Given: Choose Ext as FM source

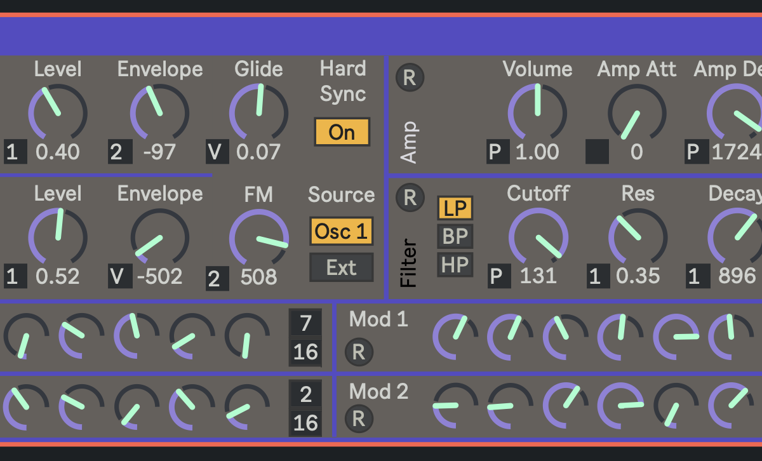Looking at the screenshot, I should coord(341,267).
